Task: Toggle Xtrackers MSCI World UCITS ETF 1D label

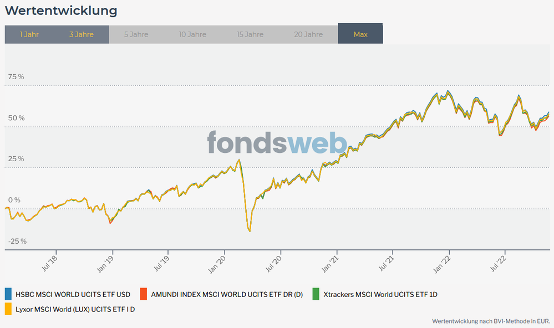Action: (x=380, y=295)
